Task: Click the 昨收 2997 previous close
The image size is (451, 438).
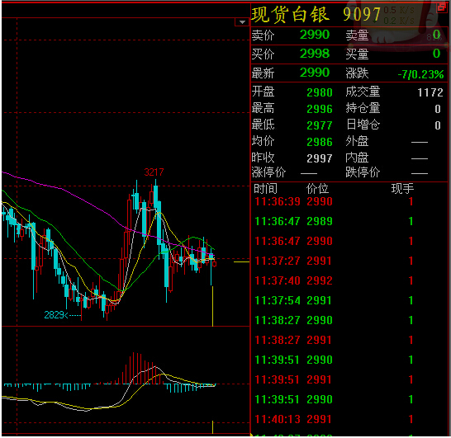Action: click(320, 158)
